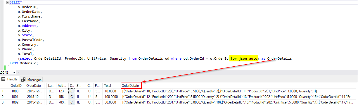Click the Messages tab icon
The image size is (358, 107).
(23, 80)
